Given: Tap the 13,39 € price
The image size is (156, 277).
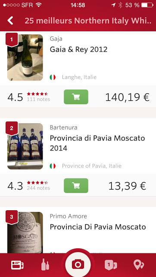Looking at the screenshot, I should [127, 186].
